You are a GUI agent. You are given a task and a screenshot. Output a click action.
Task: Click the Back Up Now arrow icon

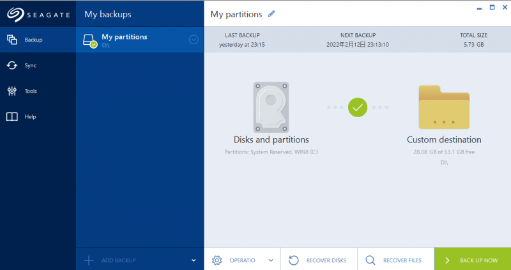pyautogui.click(x=448, y=260)
